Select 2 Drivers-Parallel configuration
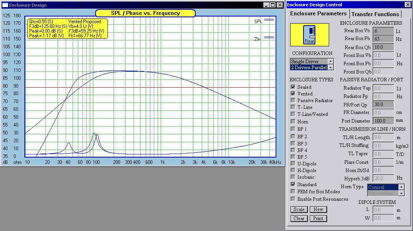This screenshot has height=231, width=413. [x=309, y=68]
